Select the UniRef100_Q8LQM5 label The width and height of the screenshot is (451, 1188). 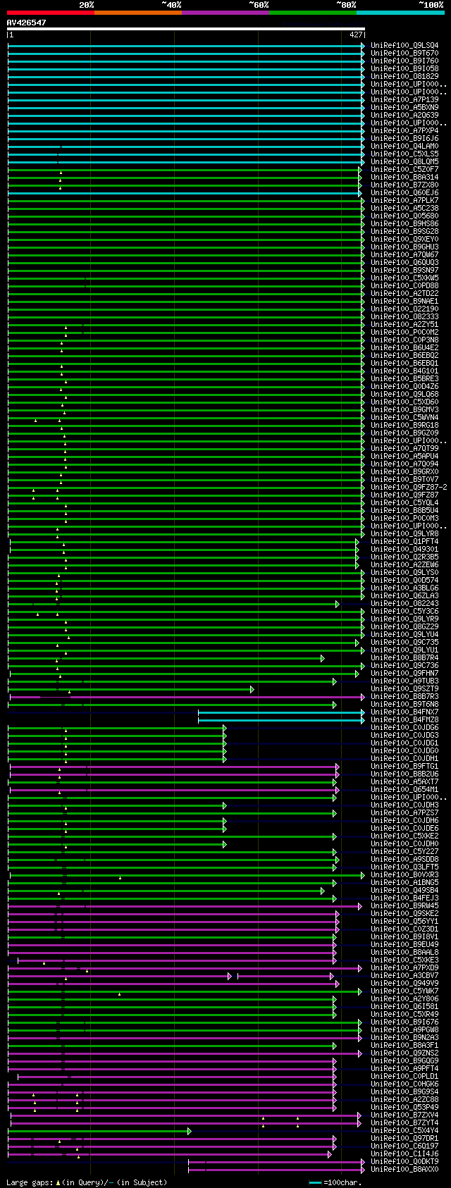click(404, 161)
